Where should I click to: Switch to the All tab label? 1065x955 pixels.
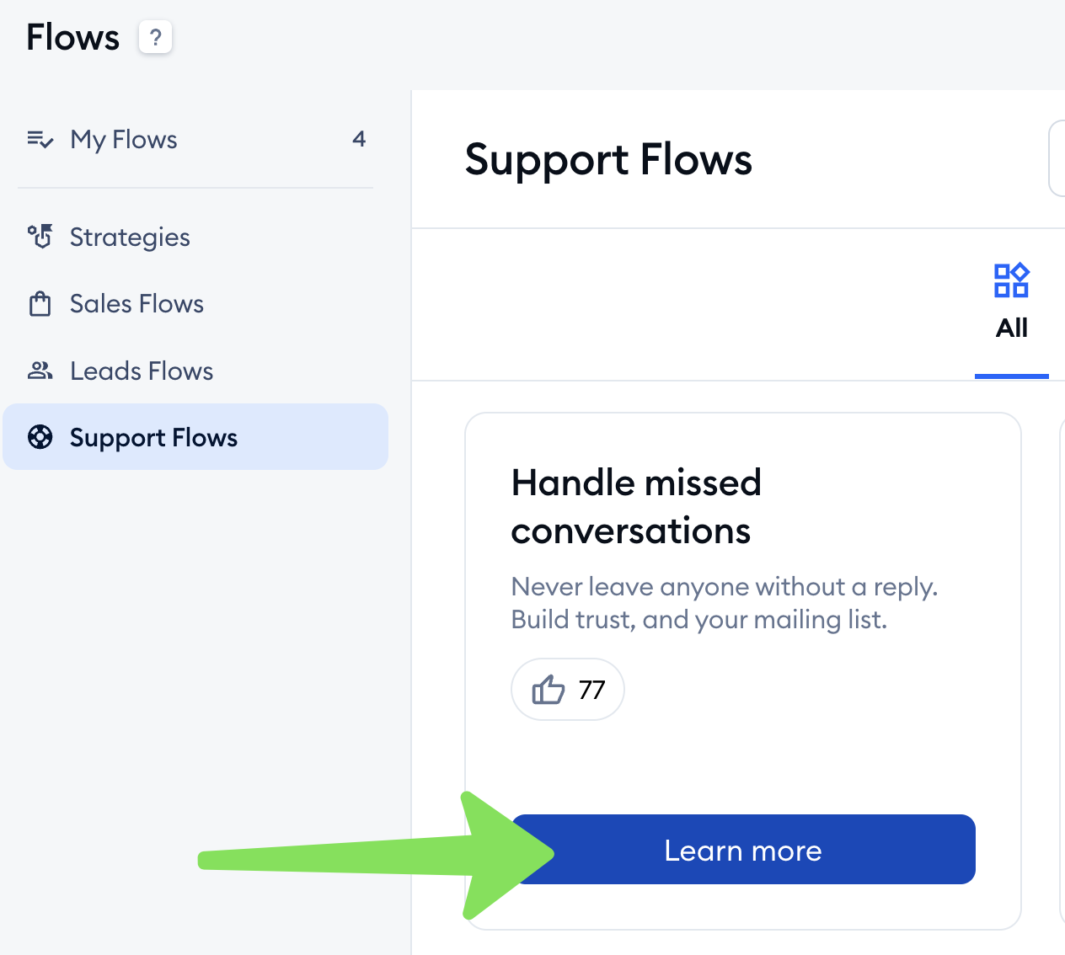point(1011,328)
